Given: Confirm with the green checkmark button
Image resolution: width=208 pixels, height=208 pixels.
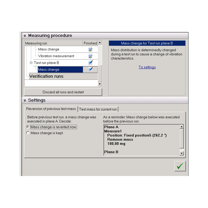Looking at the screenshot, I should pos(180,166).
